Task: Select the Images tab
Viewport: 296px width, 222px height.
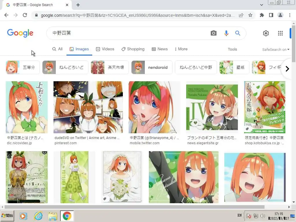Action: click(x=79, y=49)
